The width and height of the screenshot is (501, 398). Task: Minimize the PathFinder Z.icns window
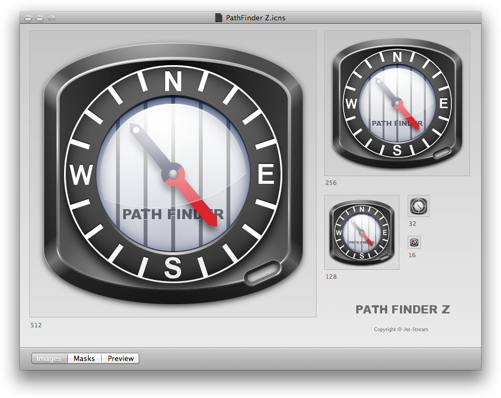coord(40,19)
